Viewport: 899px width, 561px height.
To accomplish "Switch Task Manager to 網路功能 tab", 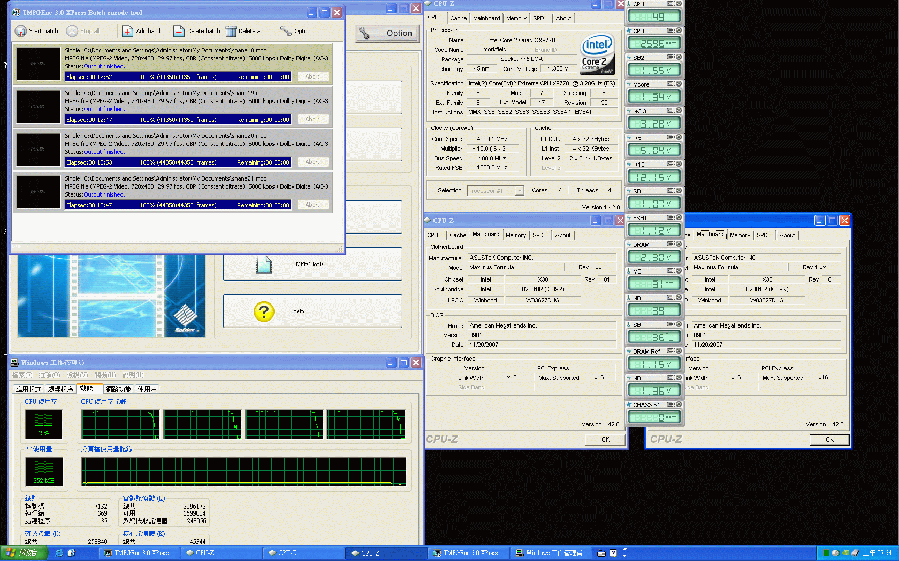I will [x=118, y=389].
